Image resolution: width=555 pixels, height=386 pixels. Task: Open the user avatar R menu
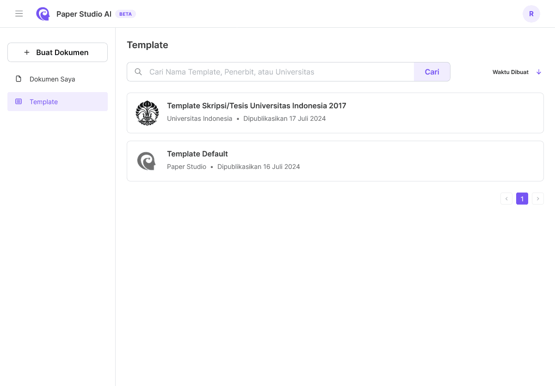coord(531,14)
